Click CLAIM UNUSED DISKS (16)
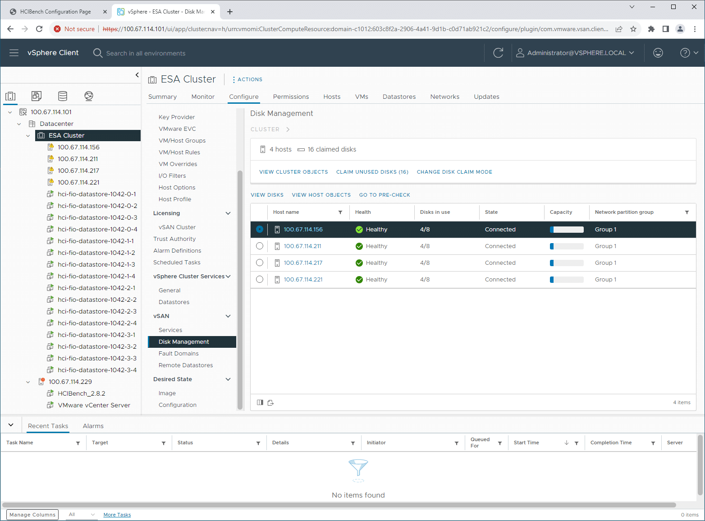 pos(372,172)
